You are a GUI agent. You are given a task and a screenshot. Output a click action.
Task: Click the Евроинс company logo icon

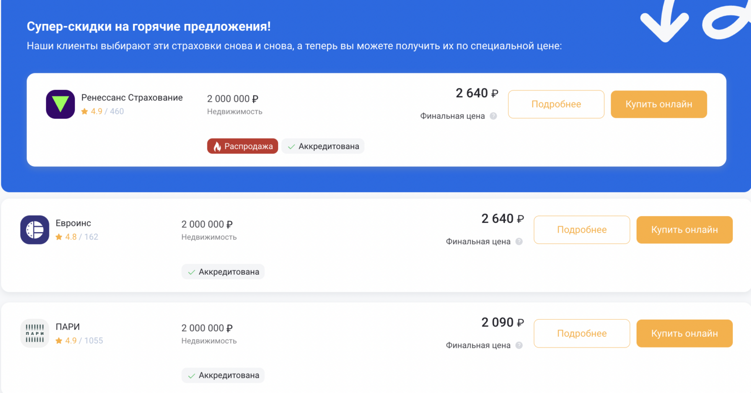pyautogui.click(x=35, y=230)
